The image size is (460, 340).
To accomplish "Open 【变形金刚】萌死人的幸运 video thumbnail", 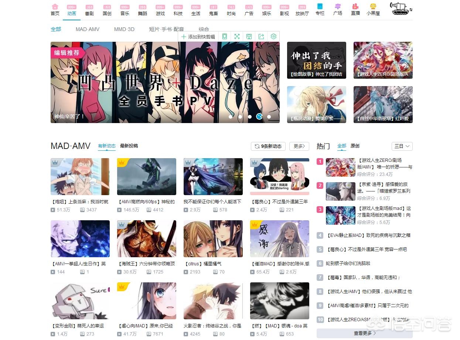I will 80,301.
